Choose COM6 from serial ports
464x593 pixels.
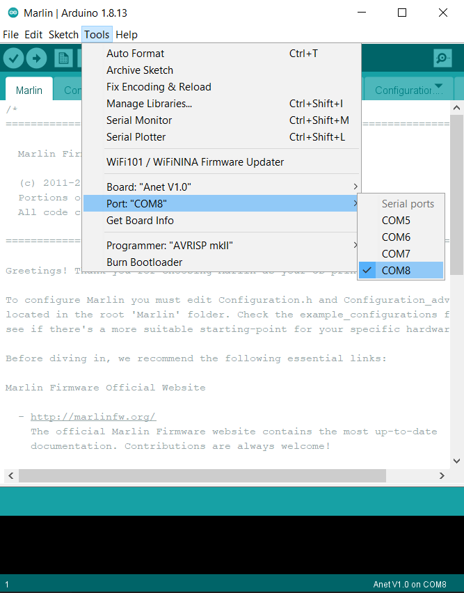[401, 237]
